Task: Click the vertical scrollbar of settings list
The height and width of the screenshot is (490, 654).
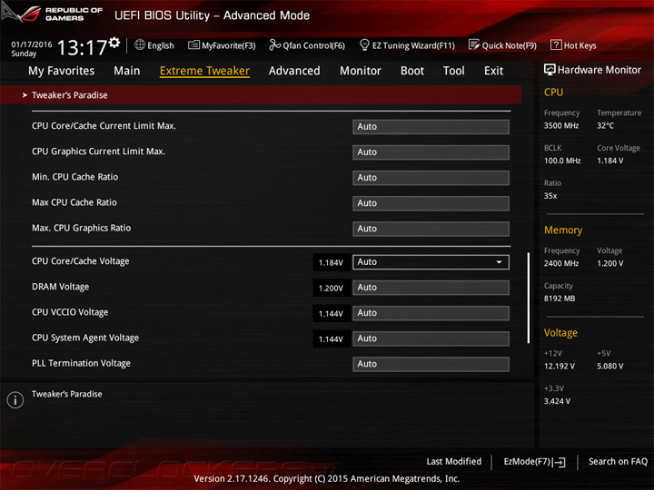Action: coord(529,298)
